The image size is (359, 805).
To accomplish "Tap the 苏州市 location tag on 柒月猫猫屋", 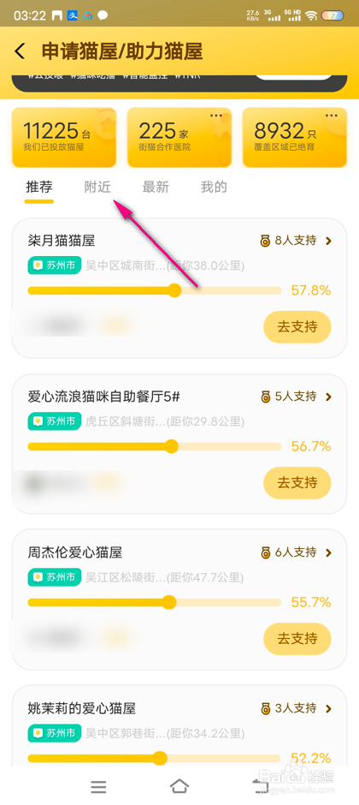I will click(55, 266).
